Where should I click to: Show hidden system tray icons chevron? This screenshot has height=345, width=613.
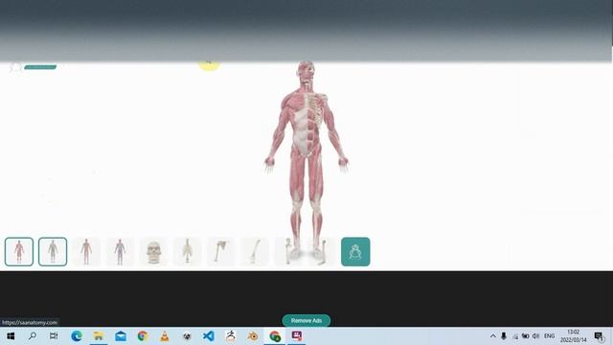coord(493,336)
